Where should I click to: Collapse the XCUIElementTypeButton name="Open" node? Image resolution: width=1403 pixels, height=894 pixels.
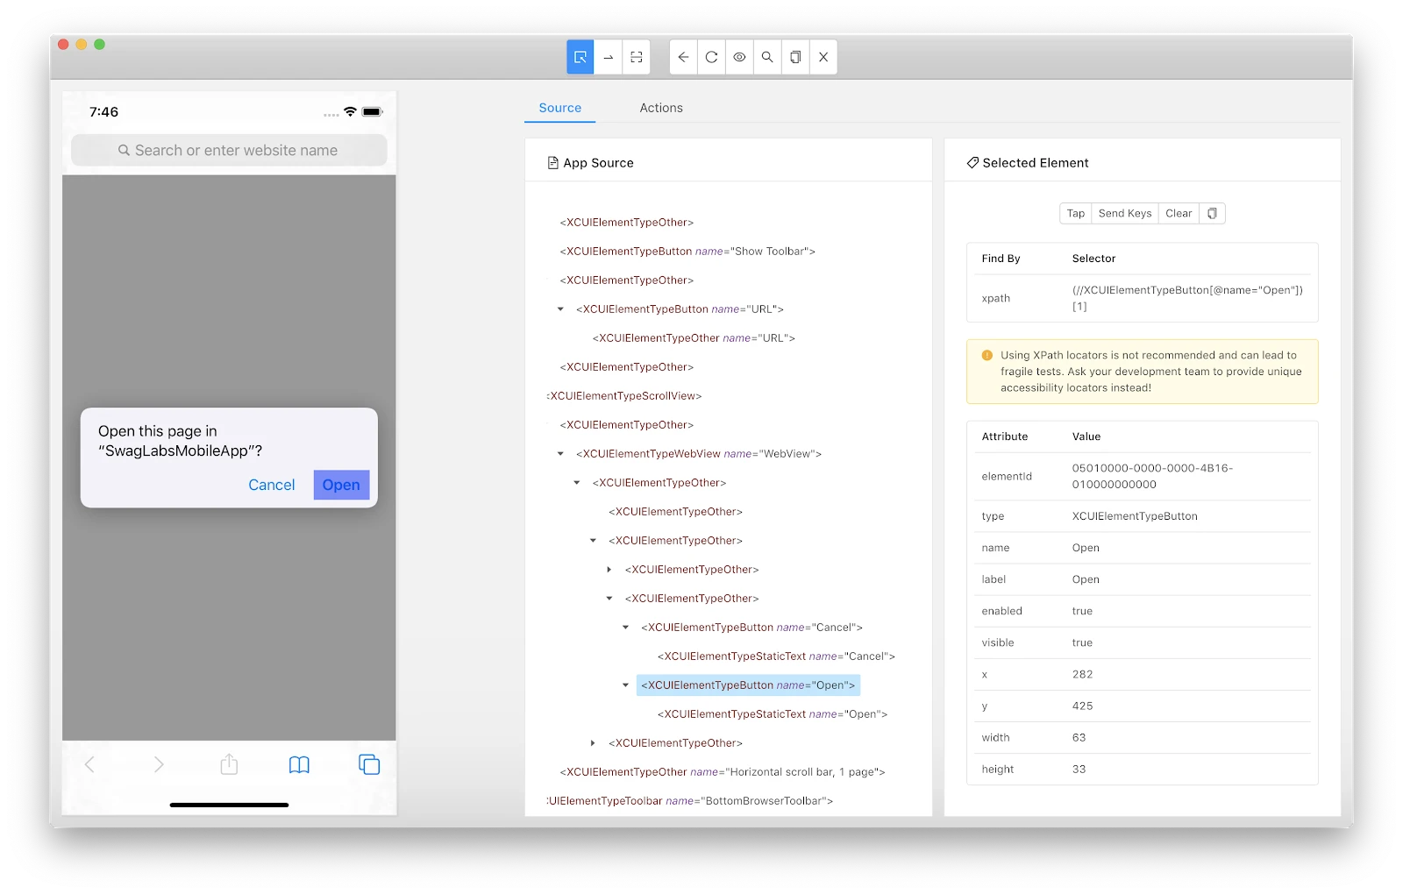tap(625, 685)
